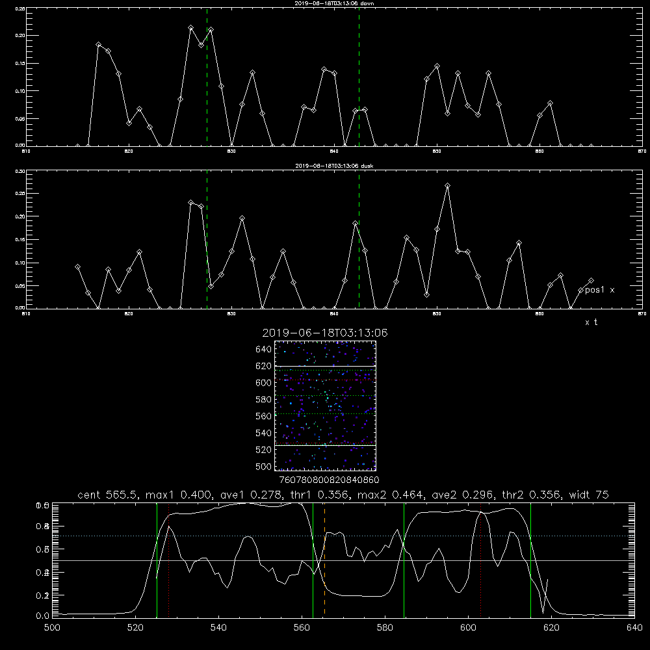The height and width of the screenshot is (650, 650).
Task: Click the '560' x-axis label of bottom plot
Action: pyautogui.click(x=302, y=628)
